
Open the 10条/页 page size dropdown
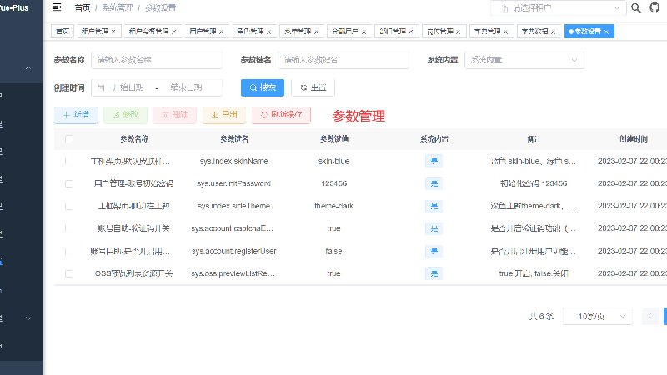coord(598,317)
